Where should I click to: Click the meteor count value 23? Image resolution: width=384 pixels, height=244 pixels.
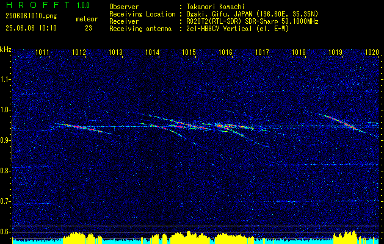[89, 28]
